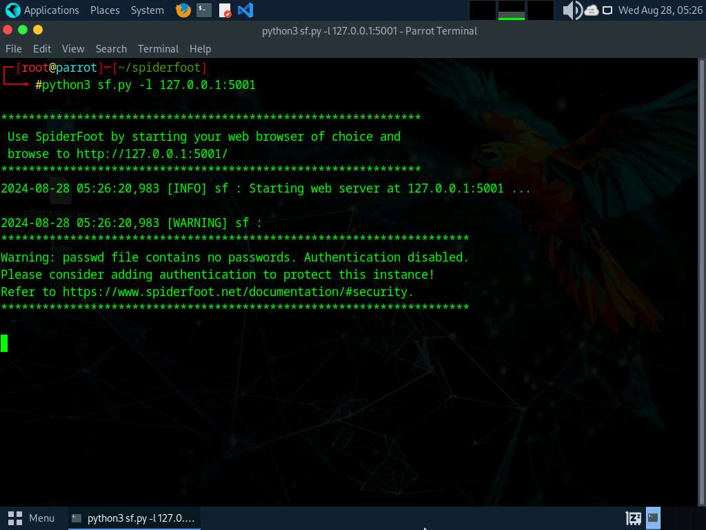Screen dimensions: 706x530
Task: Open the Search menu in terminal
Action: (x=111, y=49)
